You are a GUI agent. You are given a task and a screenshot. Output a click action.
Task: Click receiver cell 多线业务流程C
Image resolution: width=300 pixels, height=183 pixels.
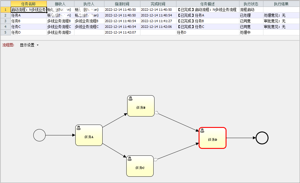click(60, 27)
